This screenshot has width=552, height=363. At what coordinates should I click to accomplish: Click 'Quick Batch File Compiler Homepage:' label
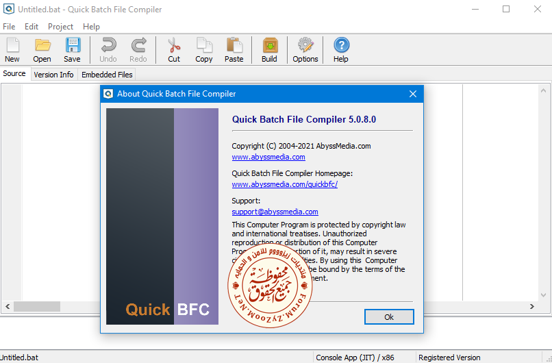(x=292, y=173)
